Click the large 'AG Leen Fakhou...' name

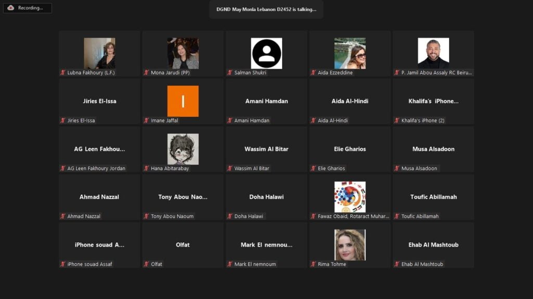[x=99, y=149]
